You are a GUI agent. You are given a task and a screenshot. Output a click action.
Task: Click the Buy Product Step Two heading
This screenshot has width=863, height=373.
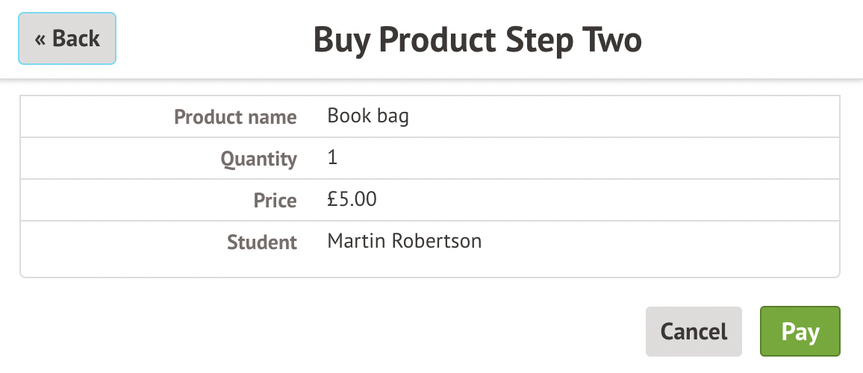[x=477, y=40]
